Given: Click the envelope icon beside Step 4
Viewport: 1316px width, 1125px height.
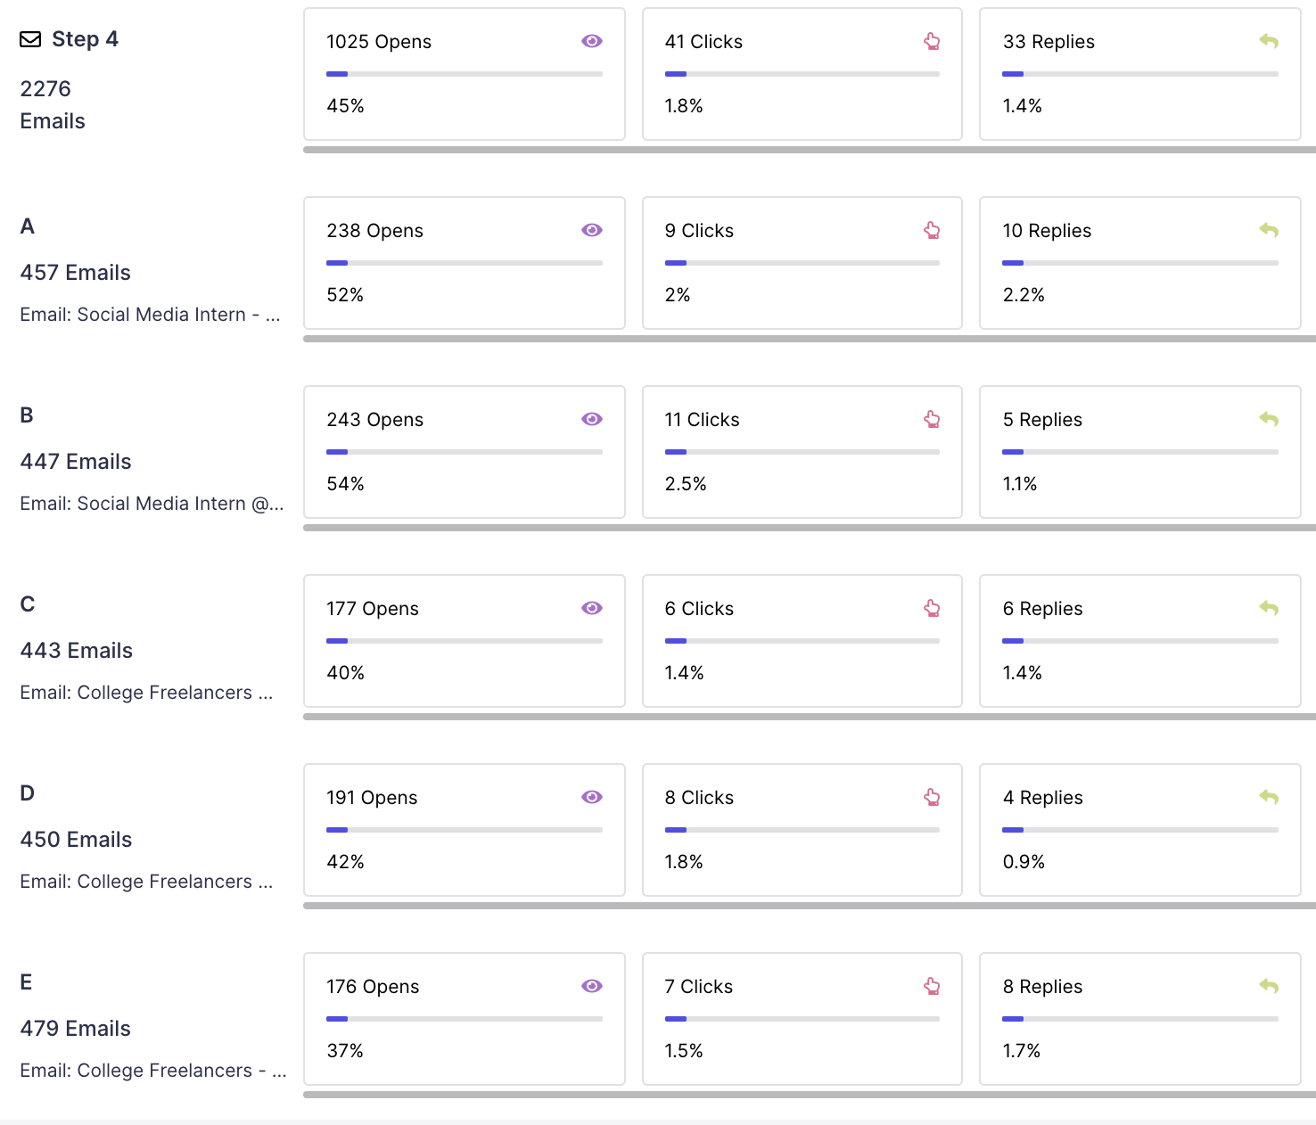Looking at the screenshot, I should pyautogui.click(x=29, y=38).
